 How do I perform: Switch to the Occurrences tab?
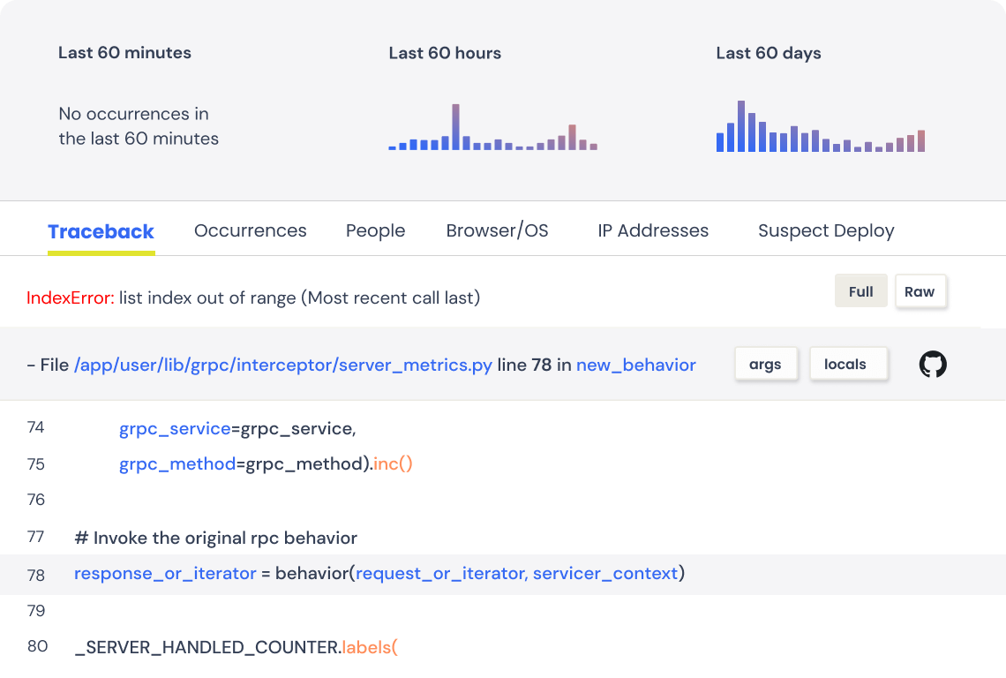point(250,230)
